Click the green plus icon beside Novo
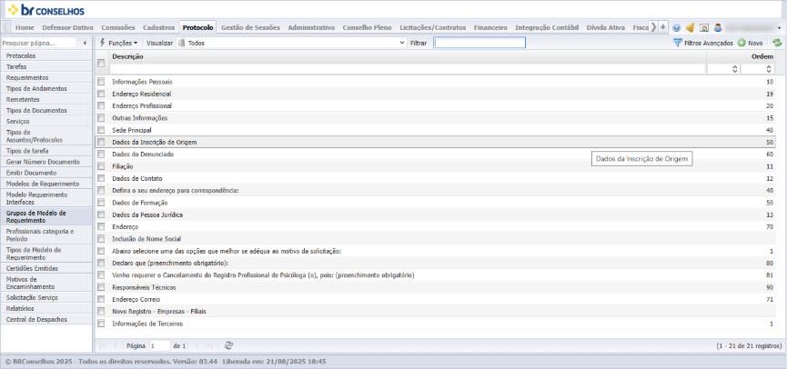 pyautogui.click(x=742, y=43)
